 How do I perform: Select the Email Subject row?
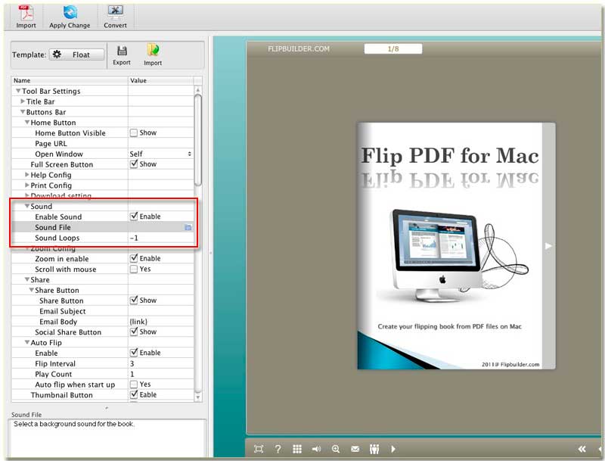pos(103,311)
